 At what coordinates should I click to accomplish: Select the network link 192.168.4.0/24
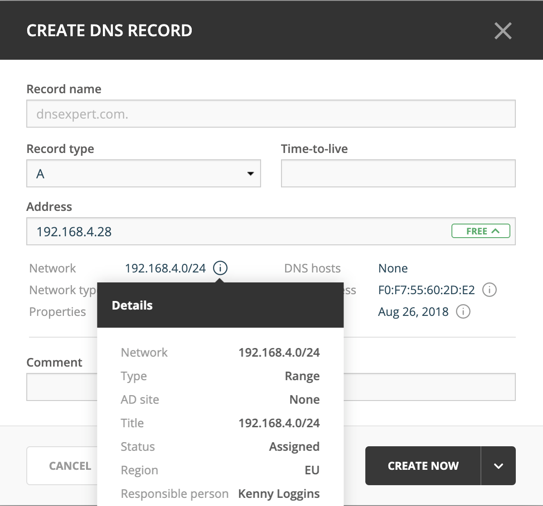click(x=165, y=268)
